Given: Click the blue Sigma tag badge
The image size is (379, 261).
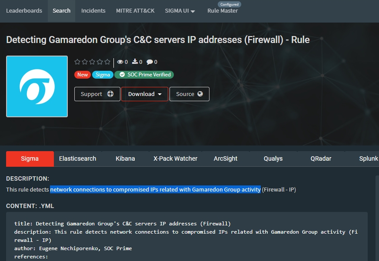Looking at the screenshot, I should (103, 75).
